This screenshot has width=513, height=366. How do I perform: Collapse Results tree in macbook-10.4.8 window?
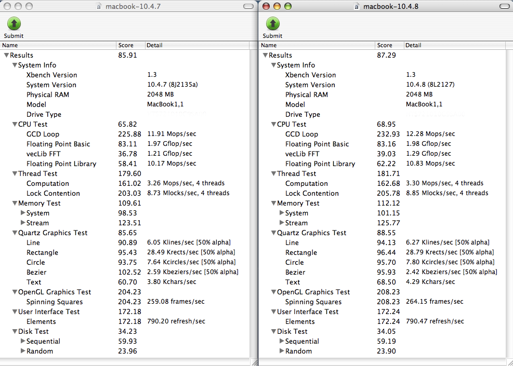tap(265, 55)
